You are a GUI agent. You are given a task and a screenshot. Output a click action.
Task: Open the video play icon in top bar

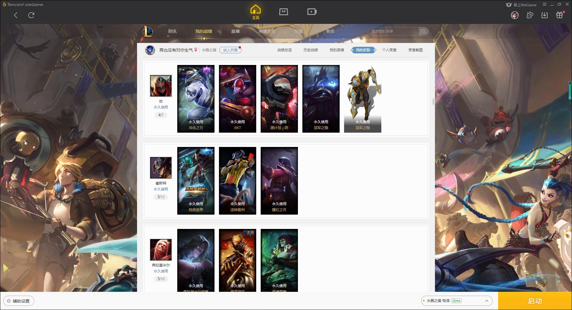(312, 12)
